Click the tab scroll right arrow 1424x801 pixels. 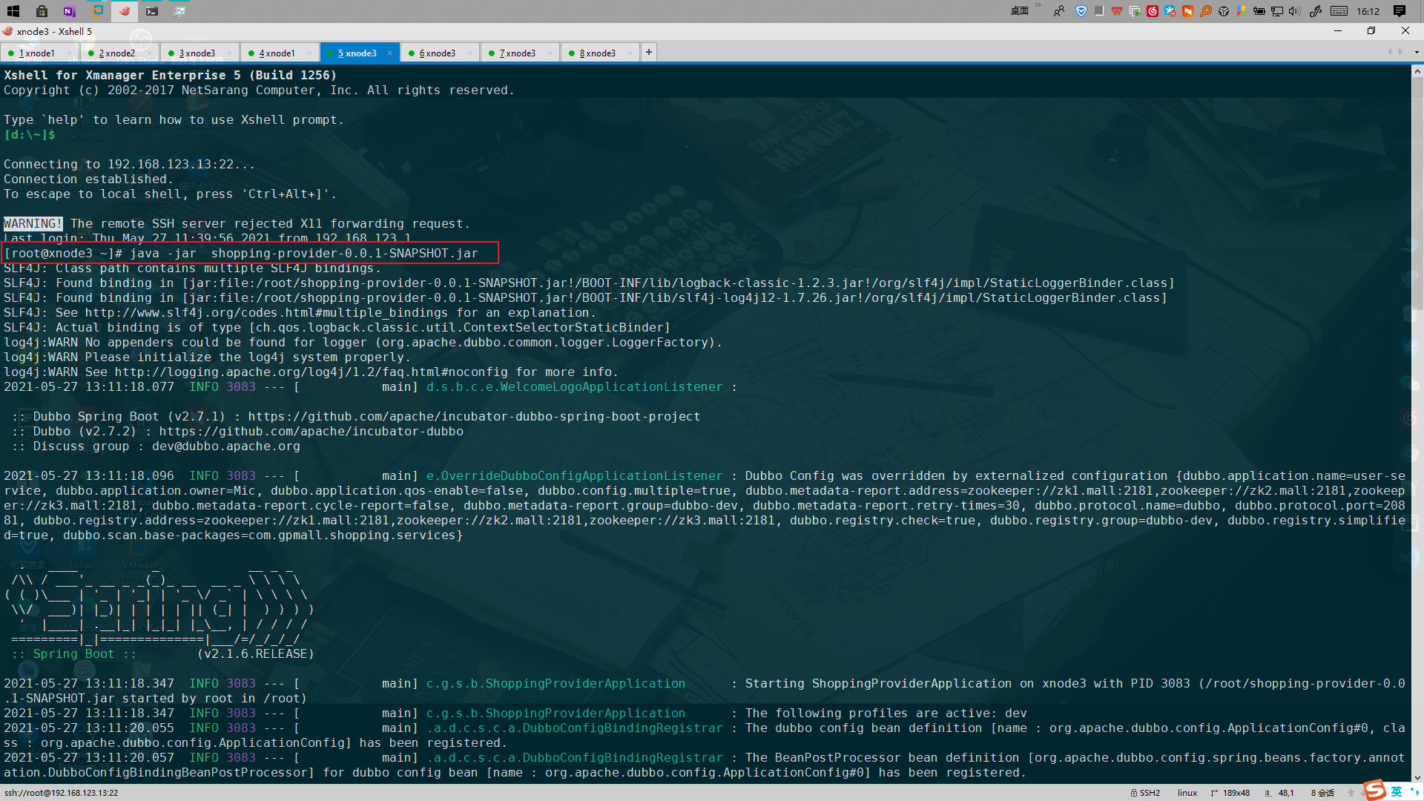[1400, 52]
